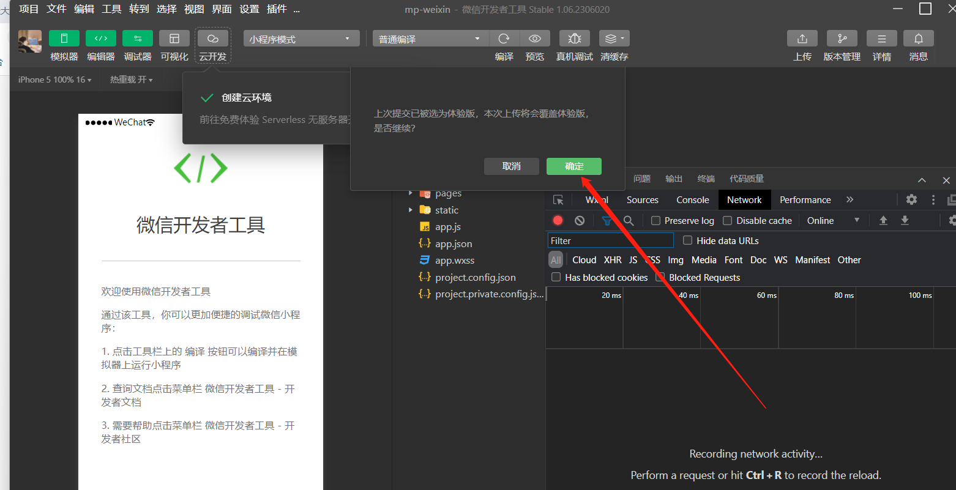Open the 热重载 开 dropdown

pyautogui.click(x=131, y=80)
